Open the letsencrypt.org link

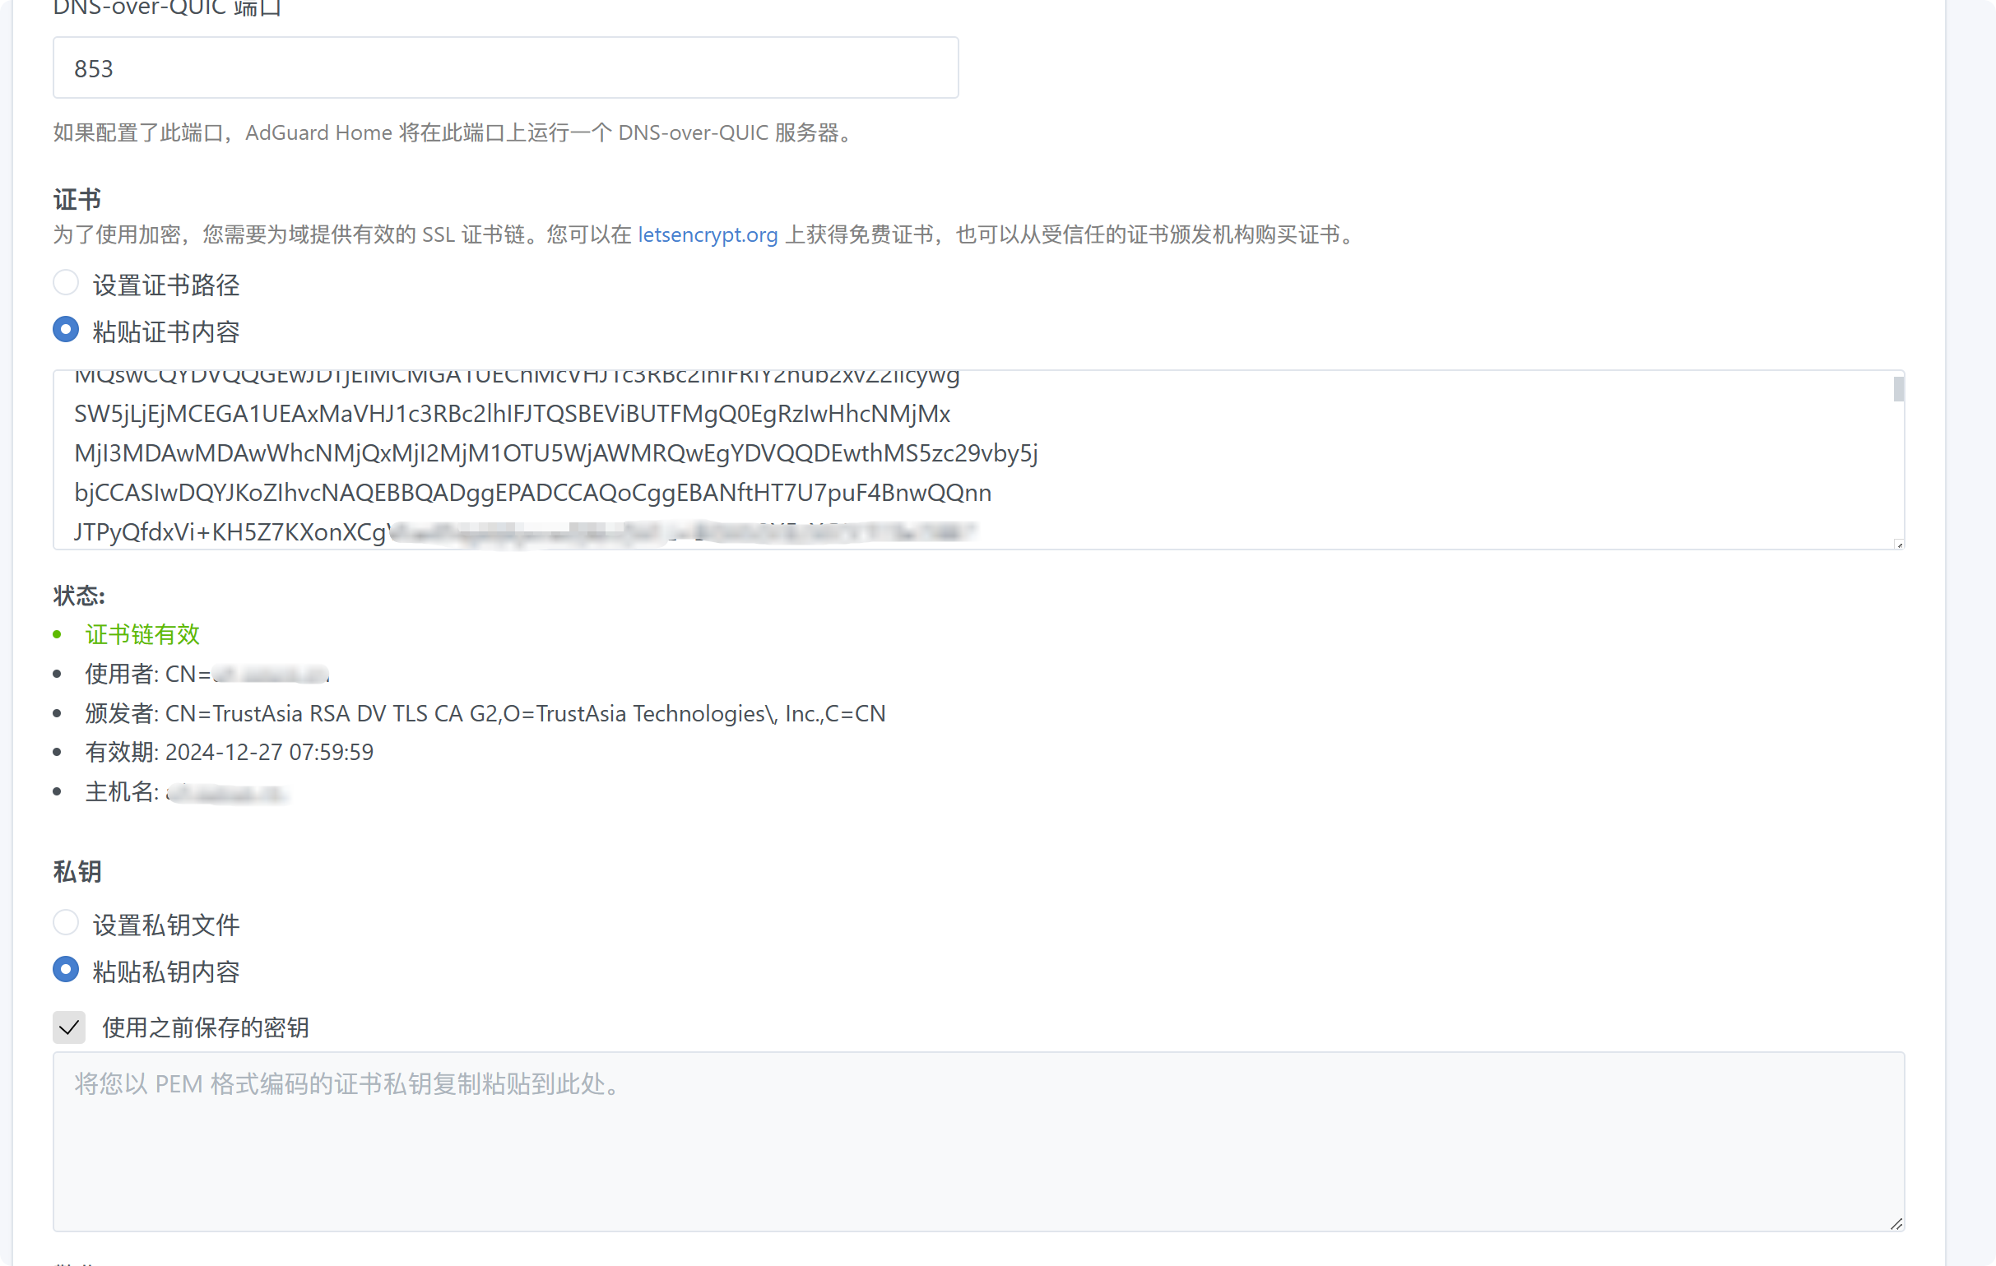click(707, 234)
